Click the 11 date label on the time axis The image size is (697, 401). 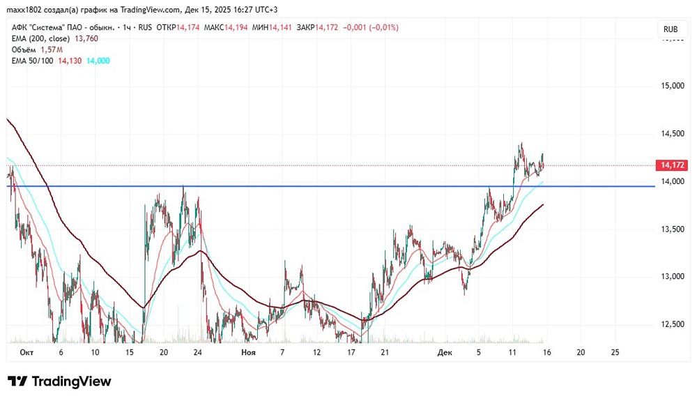click(512, 353)
